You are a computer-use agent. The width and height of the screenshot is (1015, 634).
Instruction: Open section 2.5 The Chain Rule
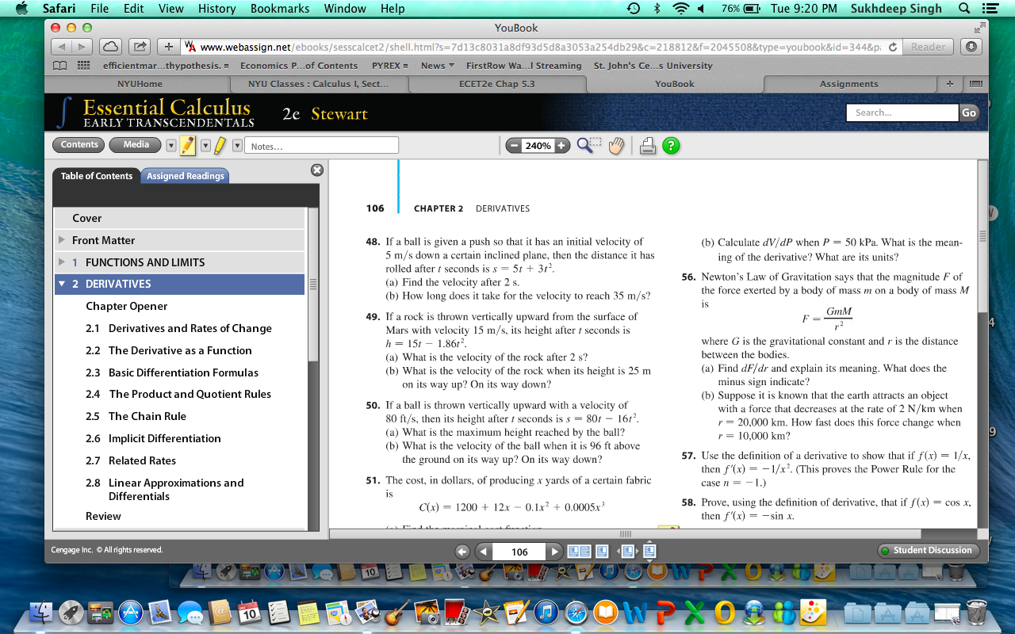pyautogui.click(x=147, y=416)
